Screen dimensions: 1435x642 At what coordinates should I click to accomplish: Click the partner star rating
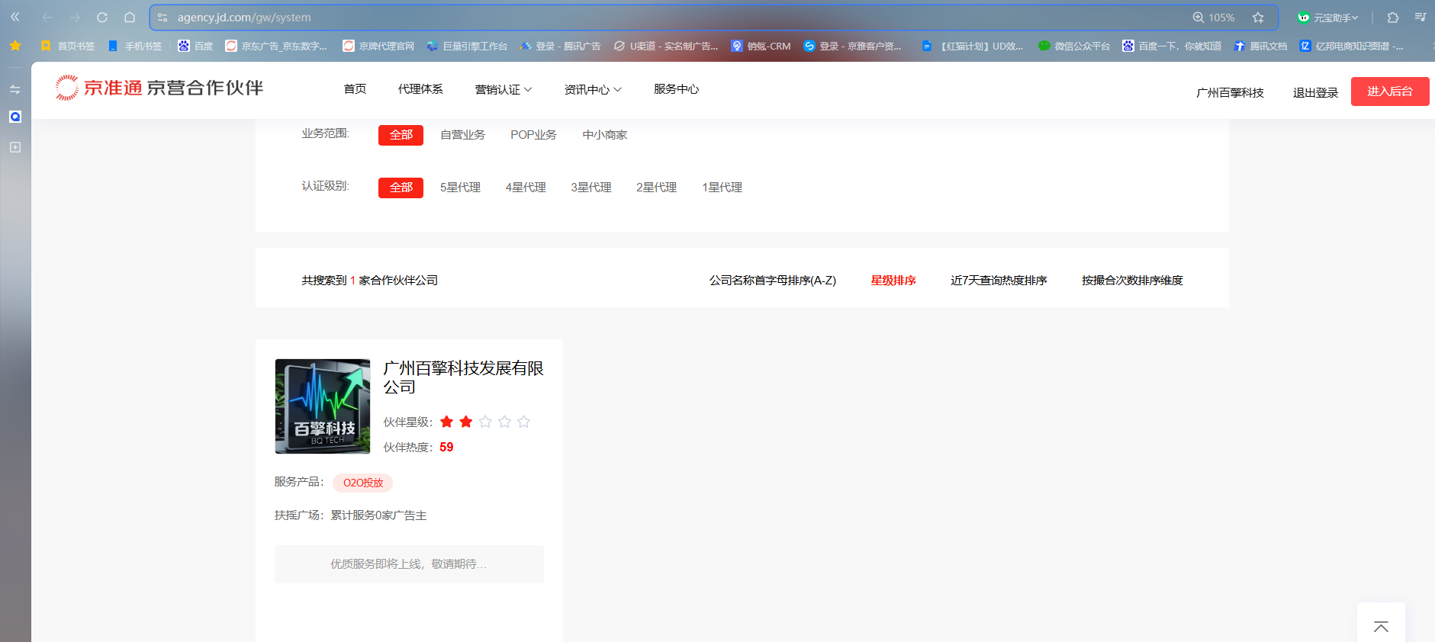[x=485, y=422]
